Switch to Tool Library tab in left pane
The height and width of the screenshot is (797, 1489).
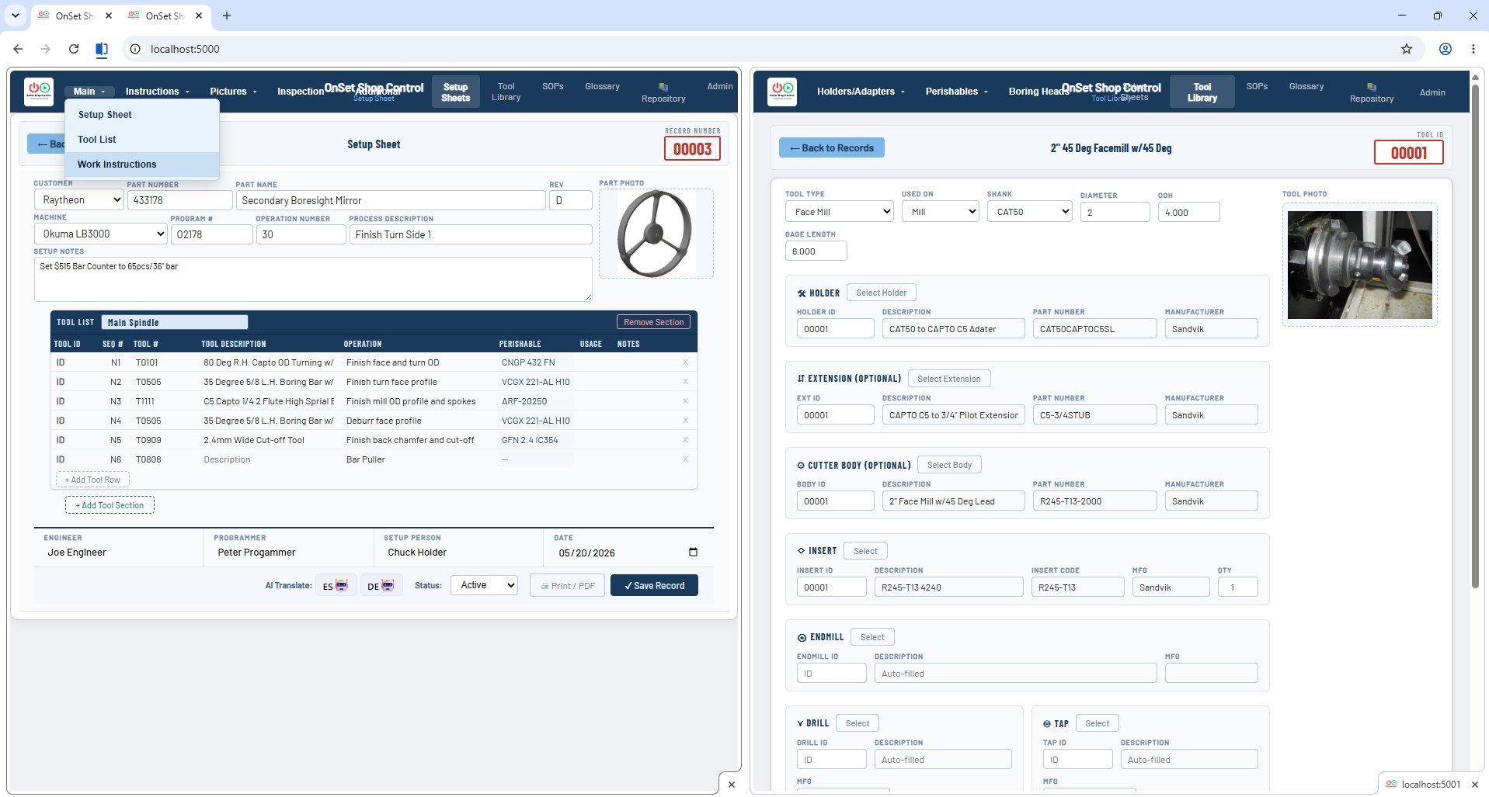tap(506, 92)
